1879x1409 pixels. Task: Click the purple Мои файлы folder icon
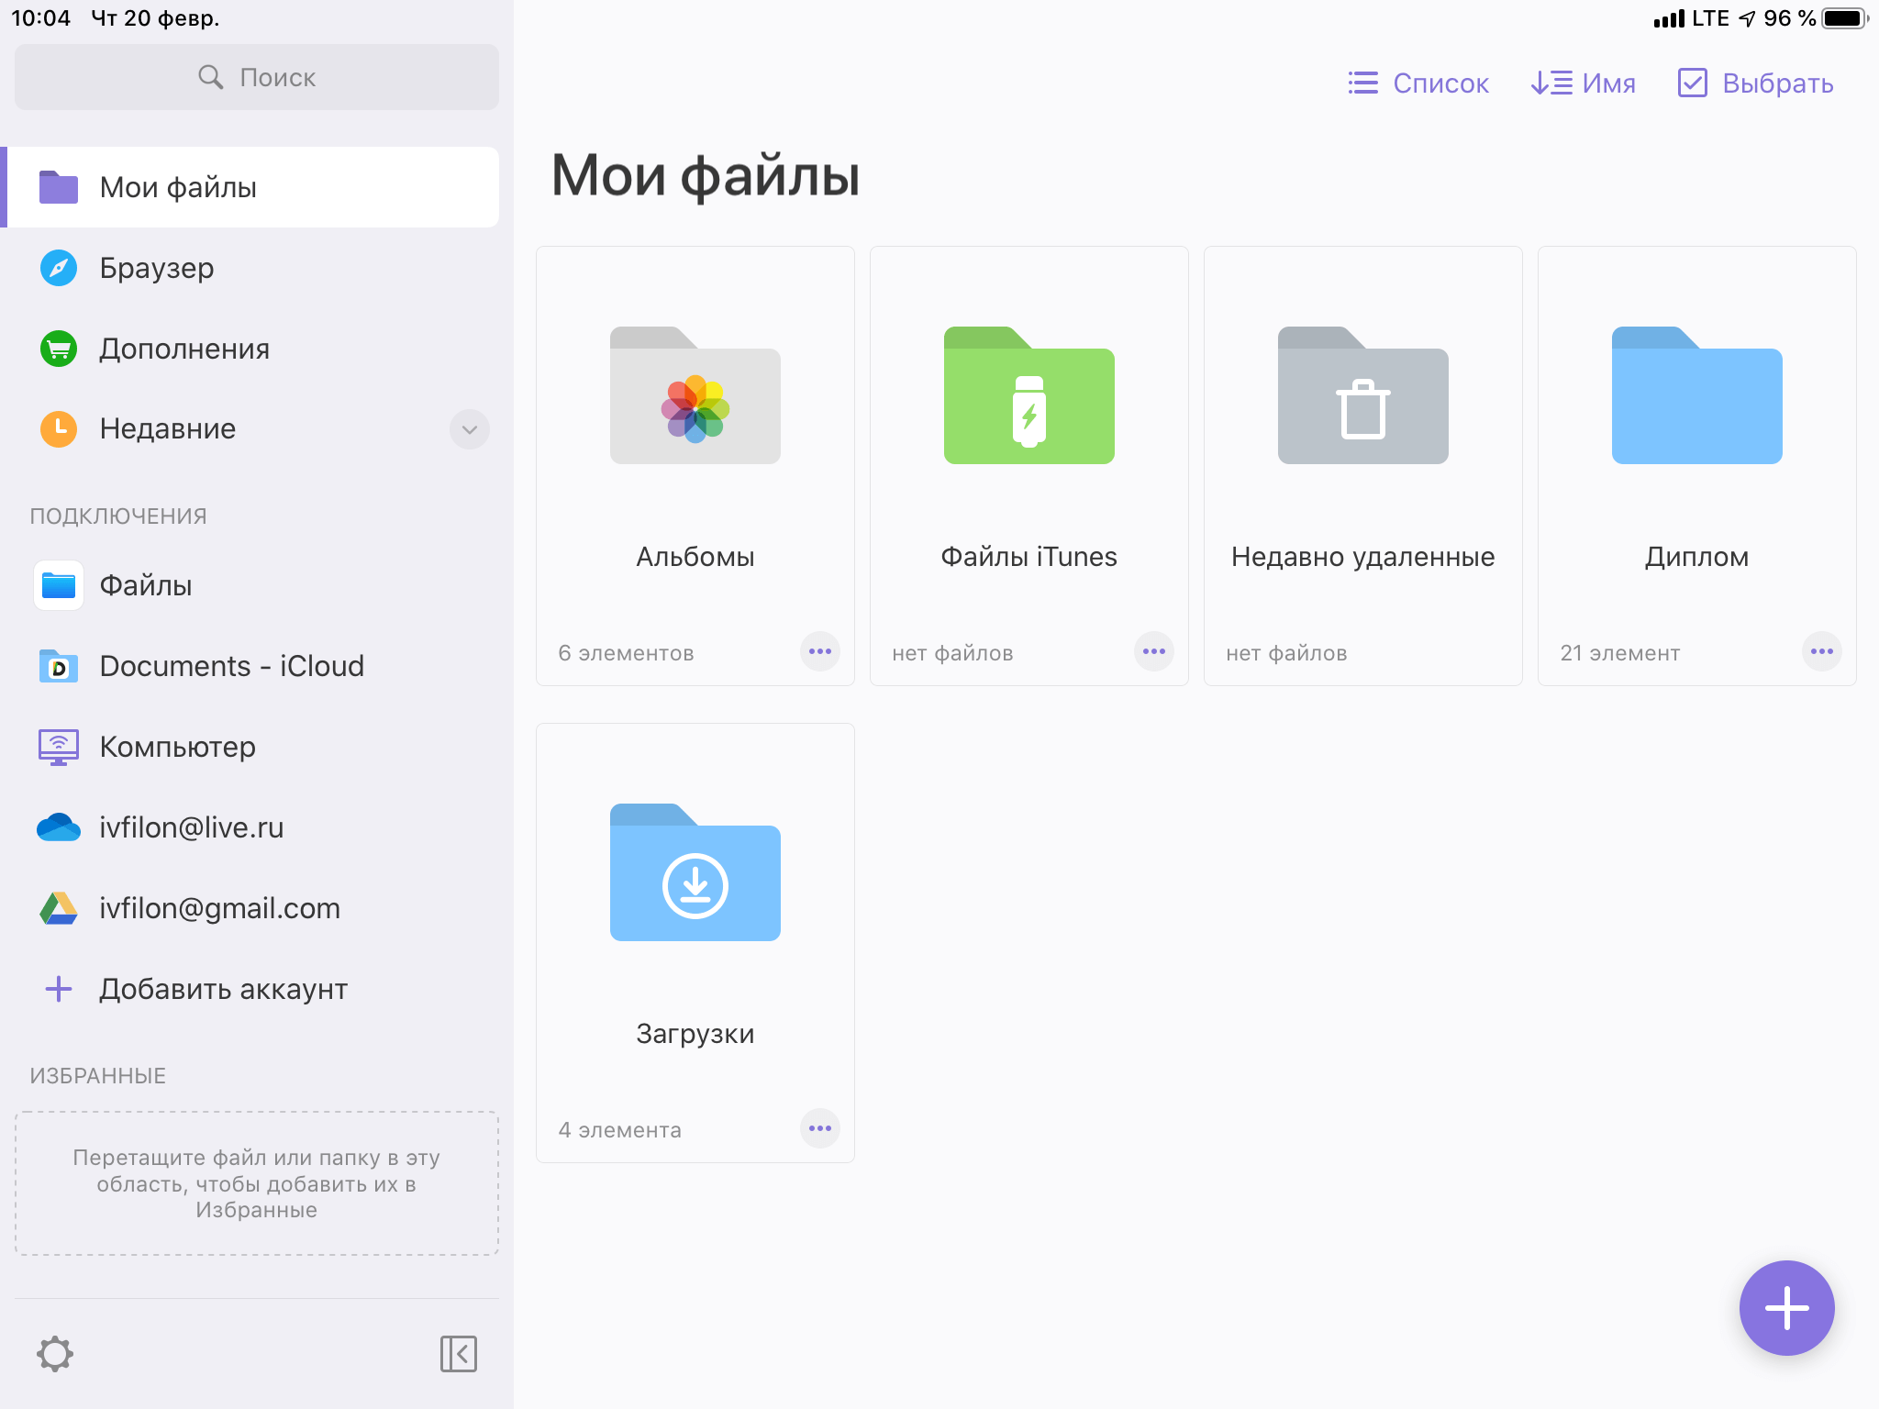point(59,187)
